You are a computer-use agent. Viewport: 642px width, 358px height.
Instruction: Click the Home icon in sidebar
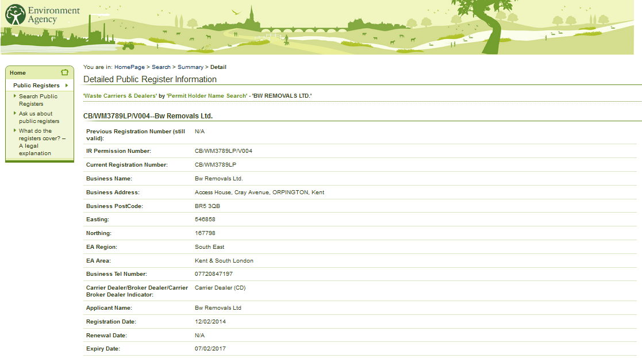tap(65, 72)
